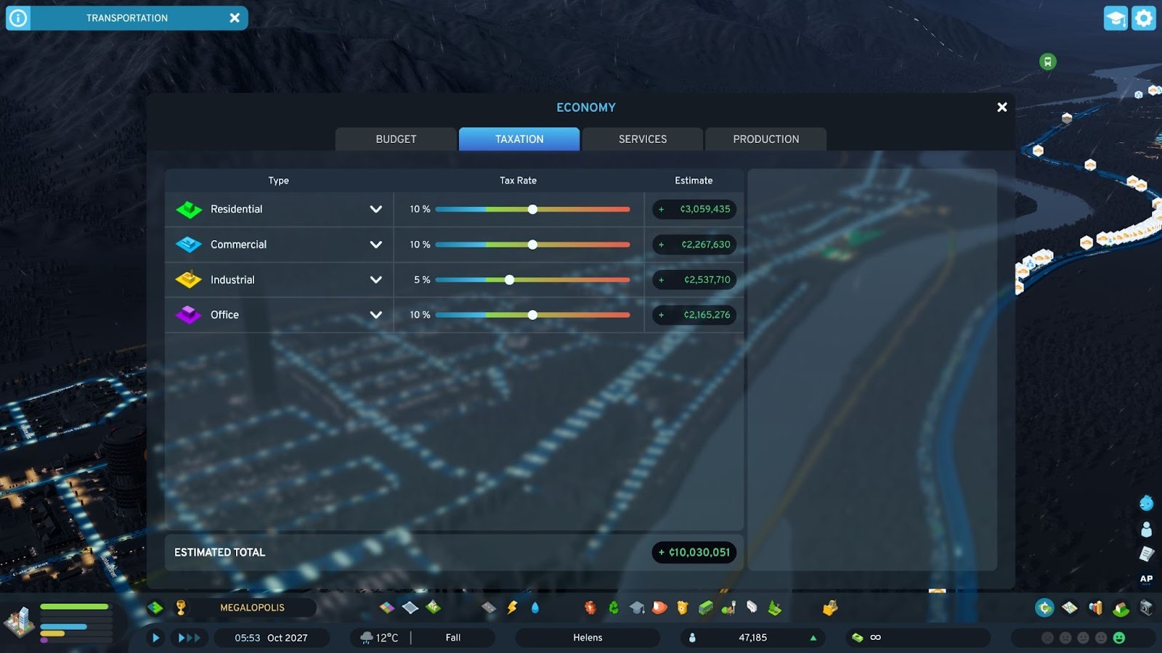
Task: Open Photo Mode camera icon
Action: tap(1147, 607)
